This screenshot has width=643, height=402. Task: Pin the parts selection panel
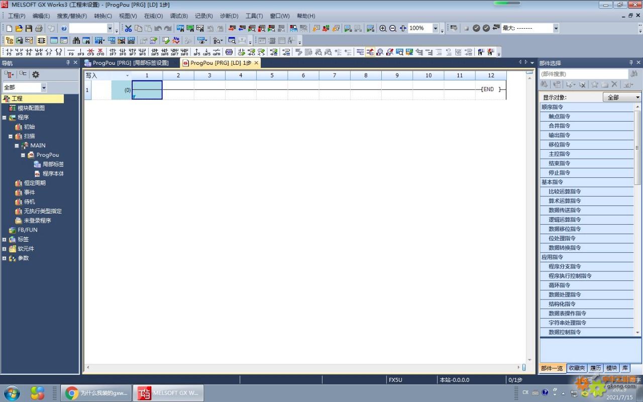point(631,63)
